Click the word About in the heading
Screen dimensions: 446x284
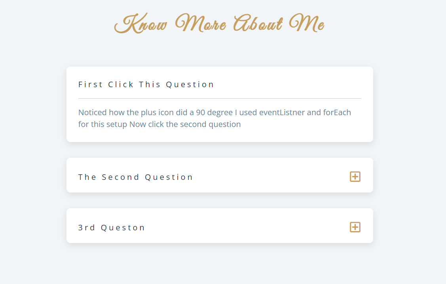pyautogui.click(x=258, y=22)
